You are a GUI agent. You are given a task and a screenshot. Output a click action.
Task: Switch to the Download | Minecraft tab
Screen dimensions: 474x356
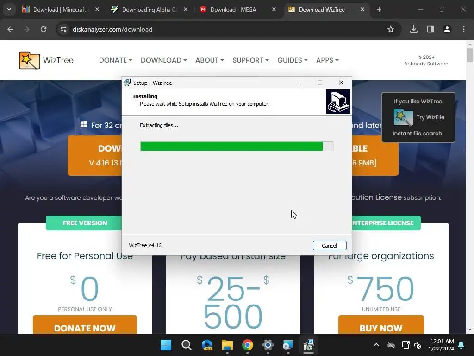tap(60, 10)
